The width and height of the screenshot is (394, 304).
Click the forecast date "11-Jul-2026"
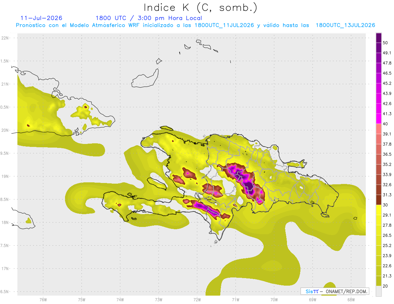click(x=41, y=18)
